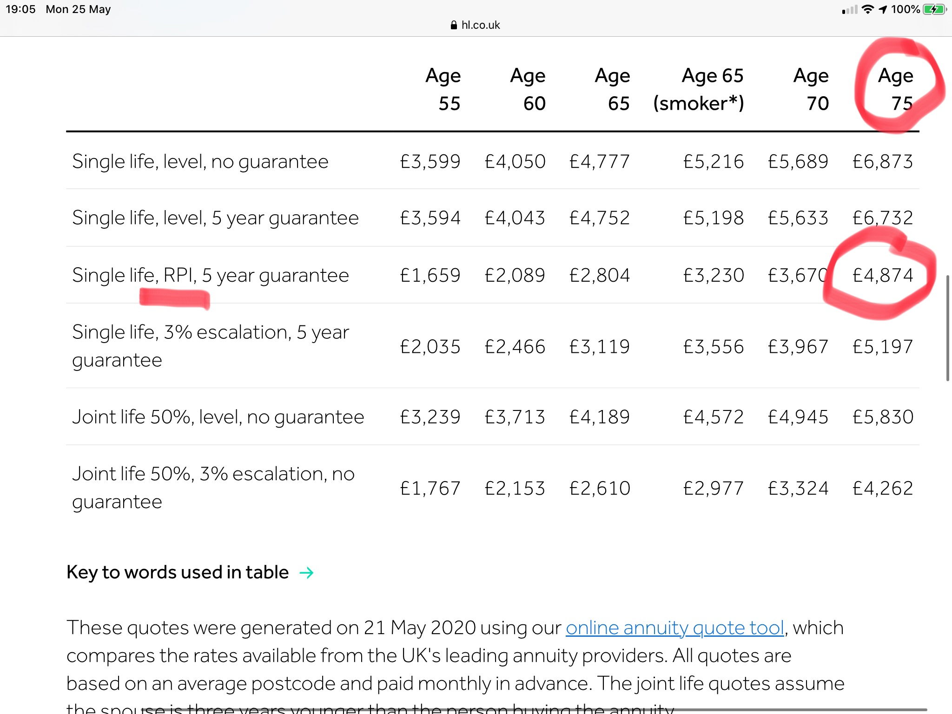The width and height of the screenshot is (952, 714).
Task: Select the Age 65 (smoker*) column header
Action: click(698, 89)
